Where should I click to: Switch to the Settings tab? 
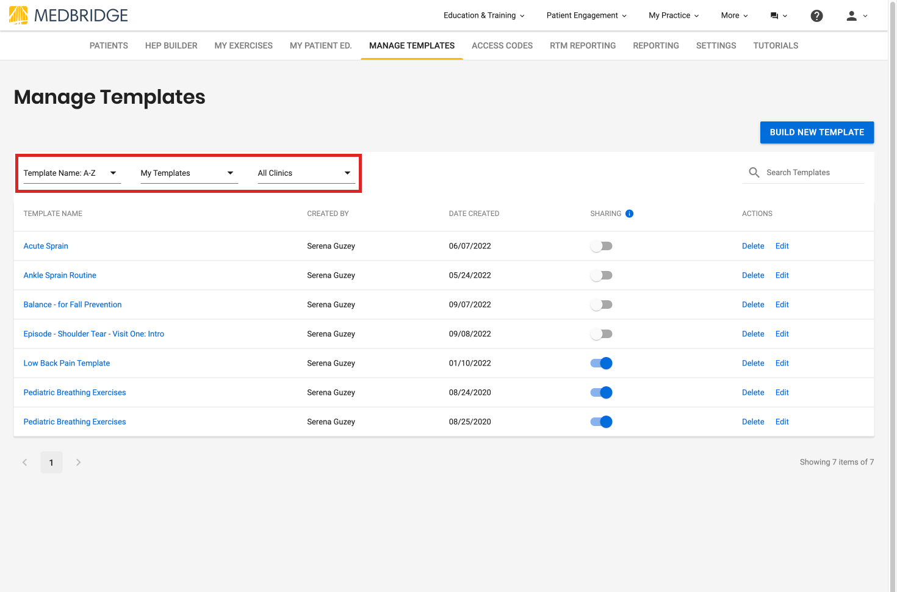click(716, 46)
